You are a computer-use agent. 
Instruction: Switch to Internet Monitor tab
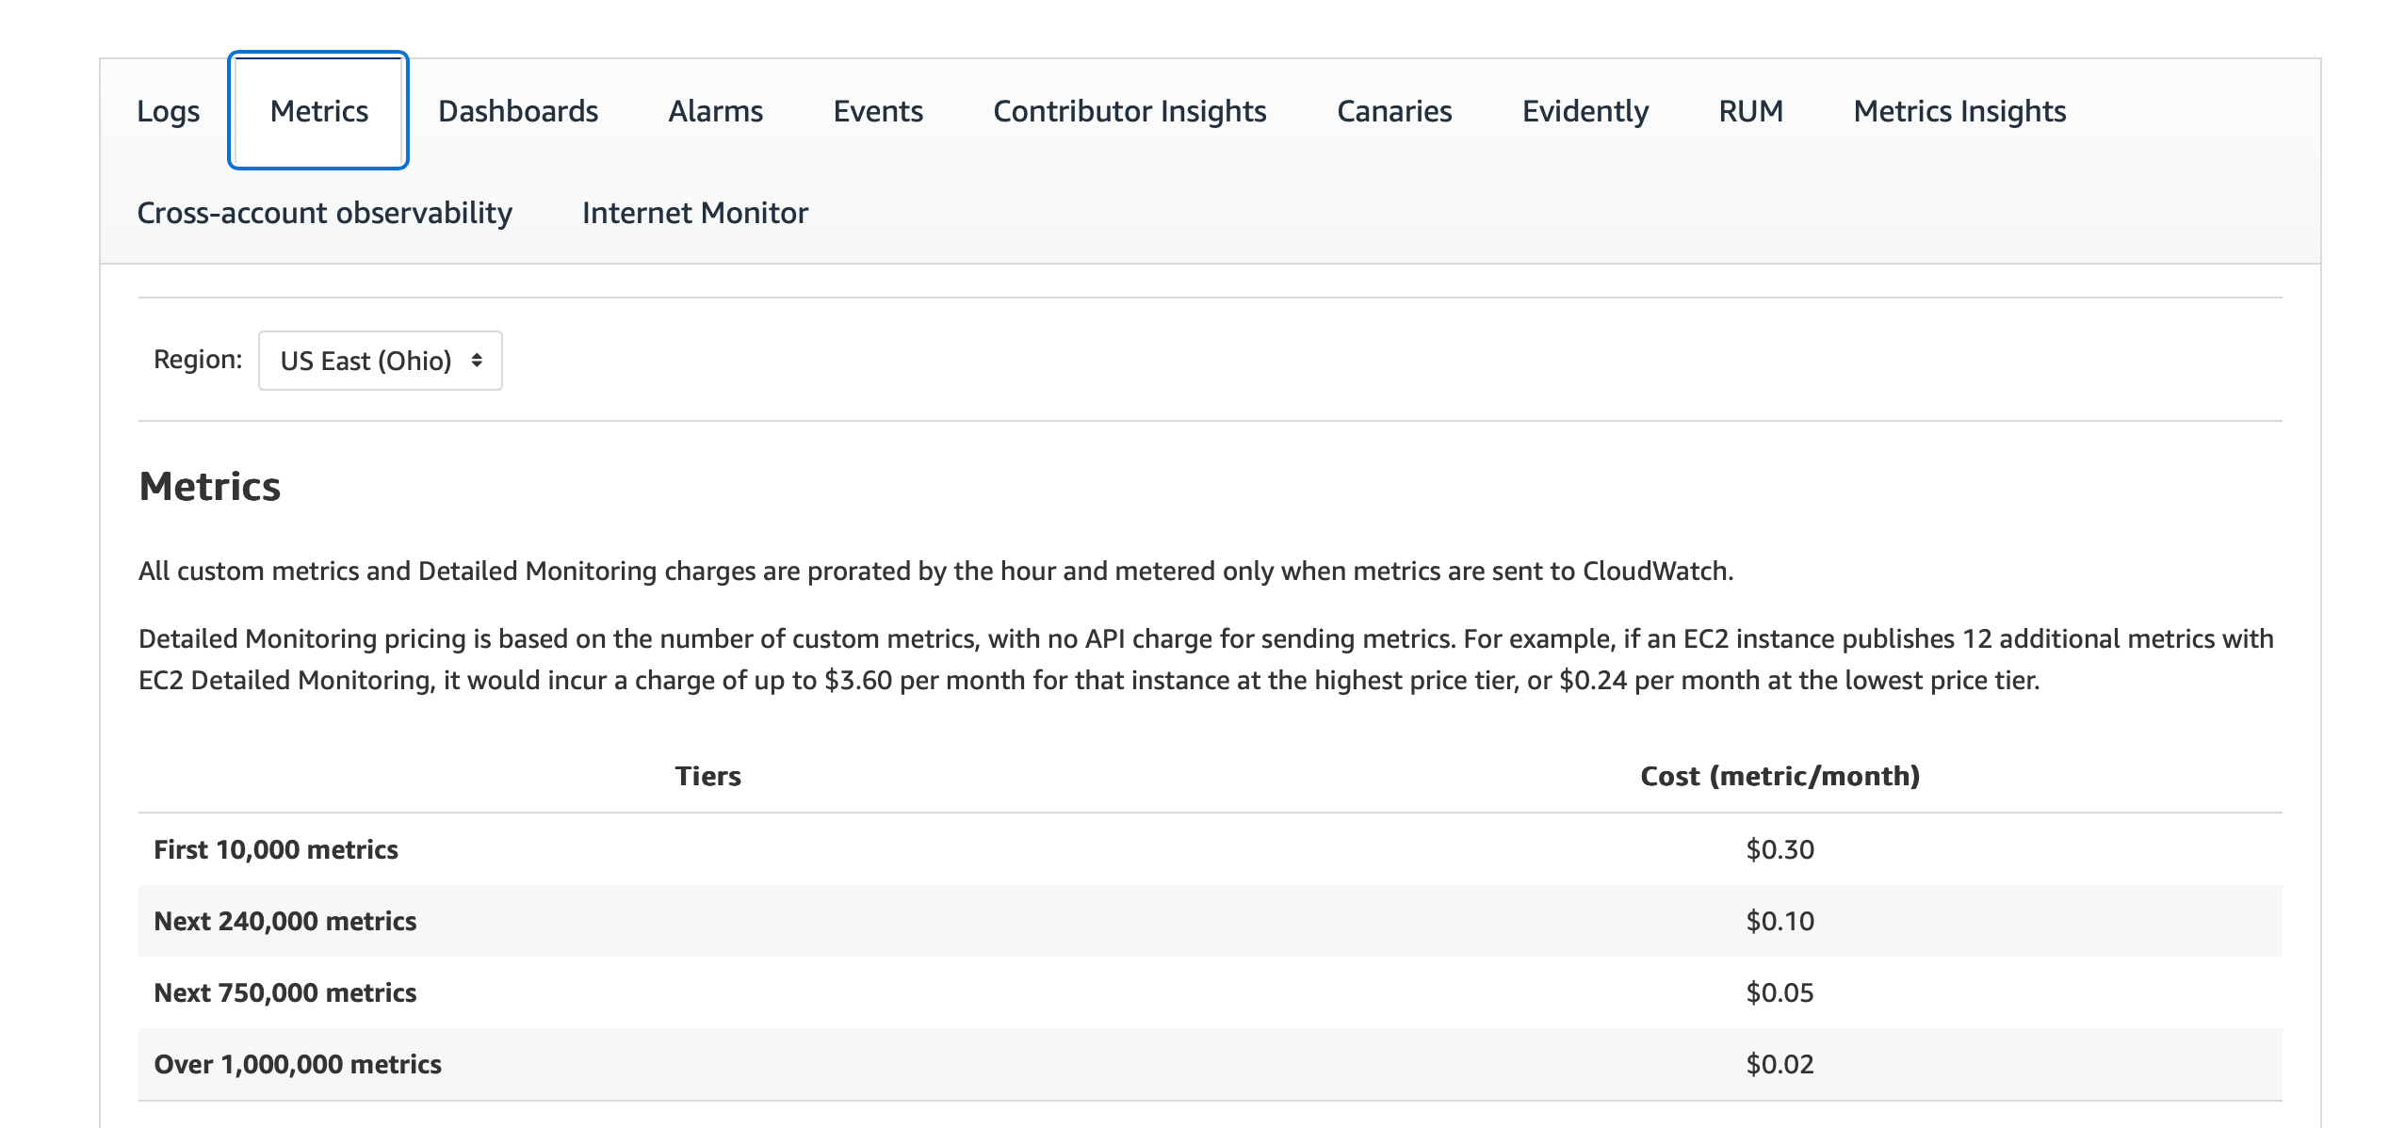click(695, 213)
